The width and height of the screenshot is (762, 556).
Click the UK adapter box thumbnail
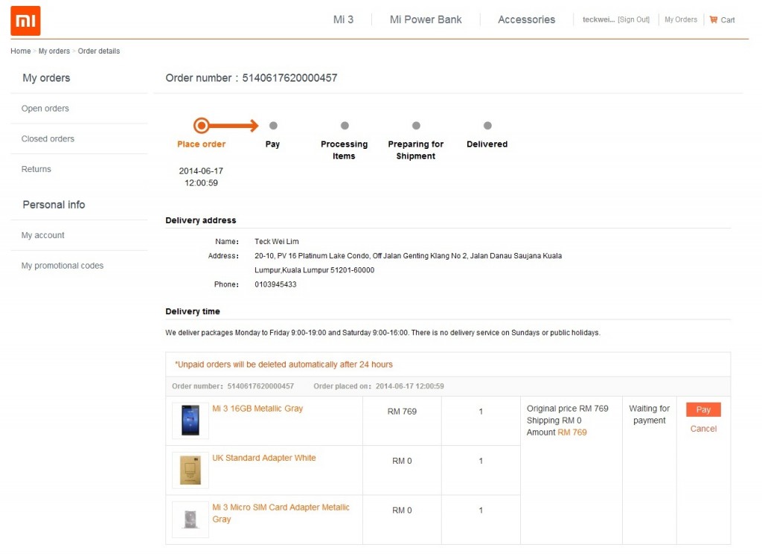pyautogui.click(x=190, y=470)
